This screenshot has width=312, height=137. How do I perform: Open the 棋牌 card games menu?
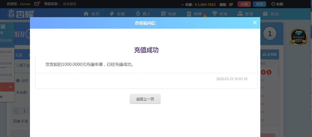point(195,14)
